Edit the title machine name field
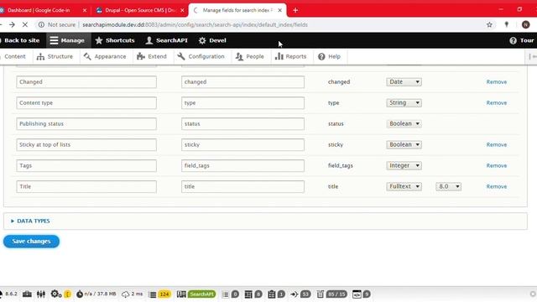The image size is (537, 302). click(x=242, y=186)
